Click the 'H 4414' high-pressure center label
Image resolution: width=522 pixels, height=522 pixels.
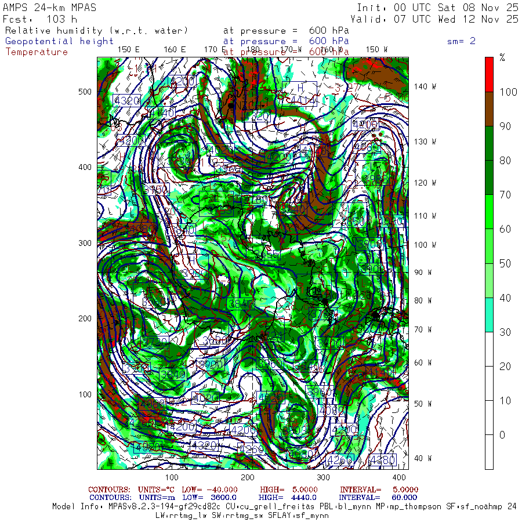coord(300,94)
